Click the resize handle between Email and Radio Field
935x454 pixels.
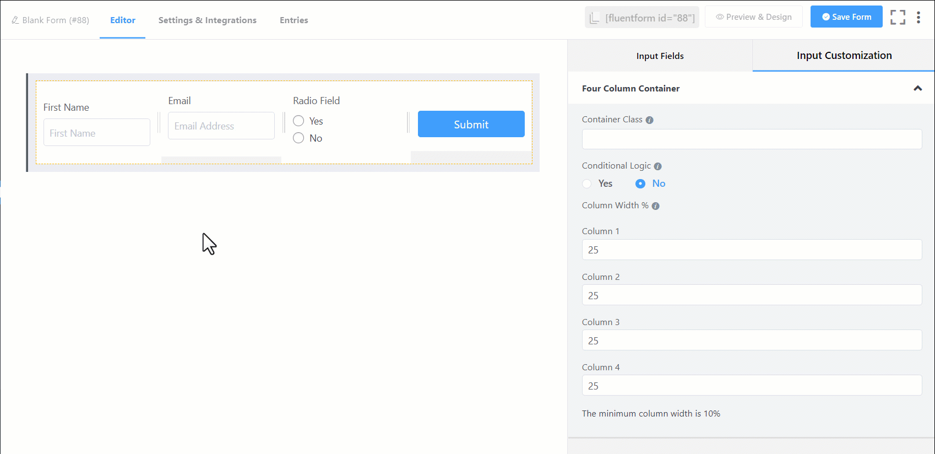(284, 122)
